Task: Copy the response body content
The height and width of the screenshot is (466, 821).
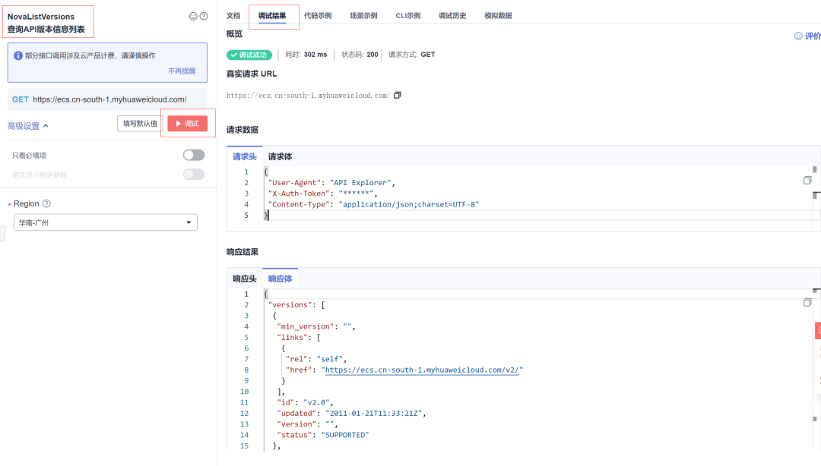Action: pos(807,301)
